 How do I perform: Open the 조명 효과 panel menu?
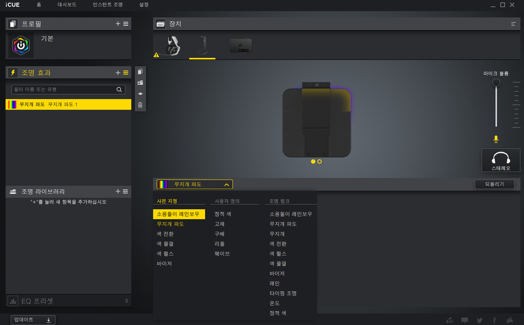[126, 73]
